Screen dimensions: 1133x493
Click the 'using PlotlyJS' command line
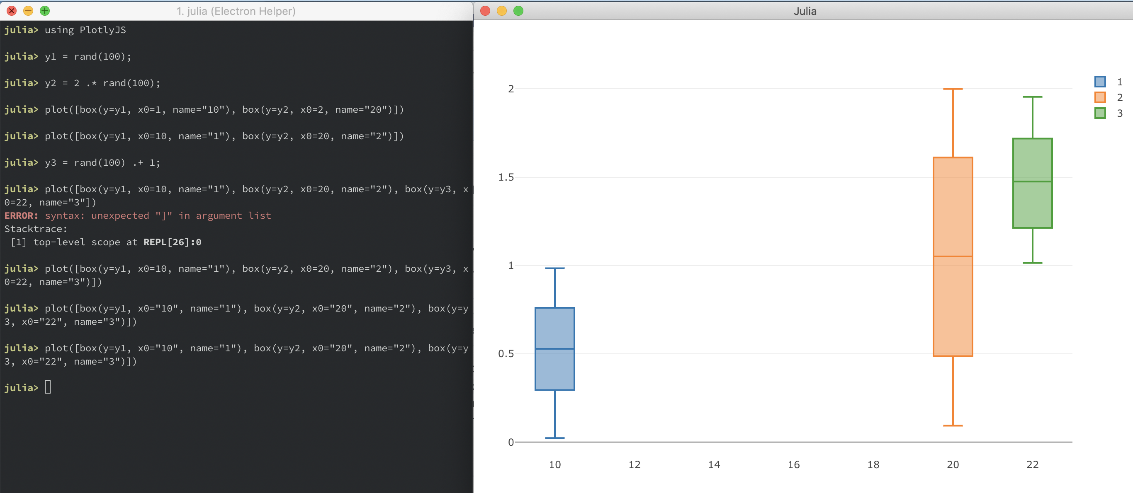[x=85, y=30]
